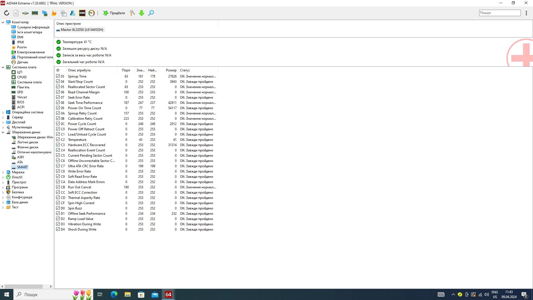Expand the Комп'ютер root tree node
The image size is (533, 300).
pyautogui.click(x=3, y=22)
